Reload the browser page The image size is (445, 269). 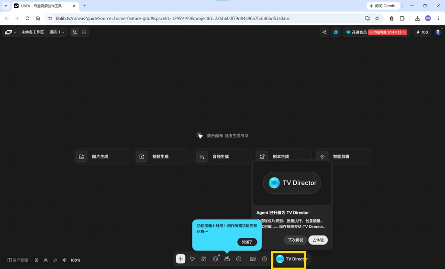click(27, 18)
